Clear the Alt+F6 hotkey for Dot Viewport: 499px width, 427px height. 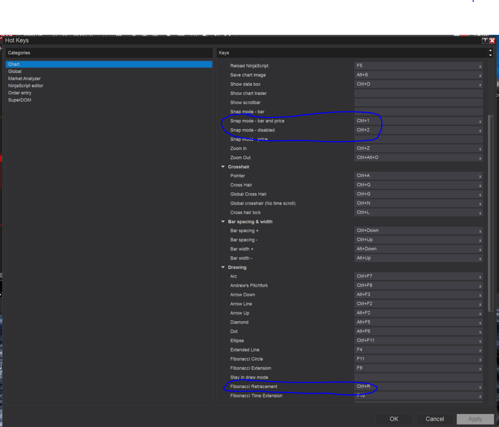click(x=480, y=332)
